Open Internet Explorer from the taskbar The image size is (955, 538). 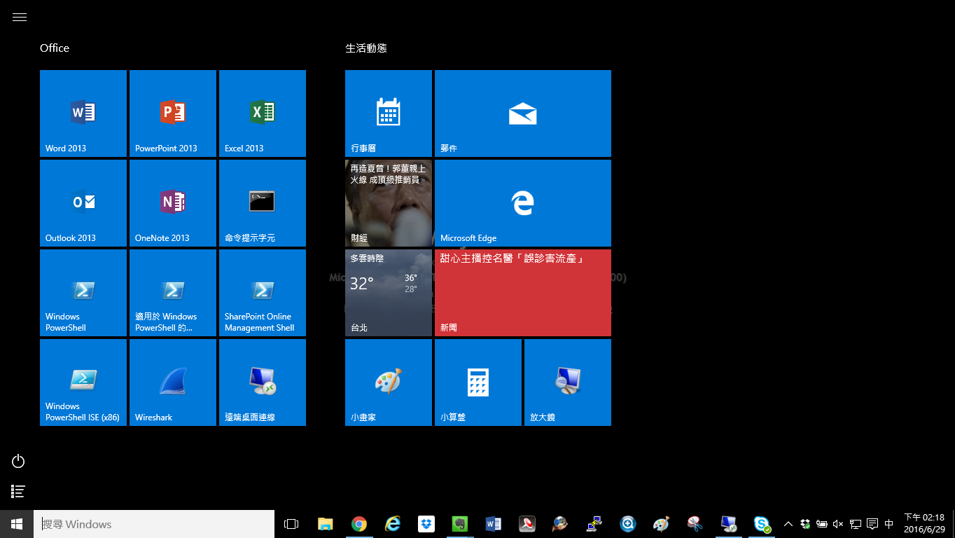pos(393,524)
